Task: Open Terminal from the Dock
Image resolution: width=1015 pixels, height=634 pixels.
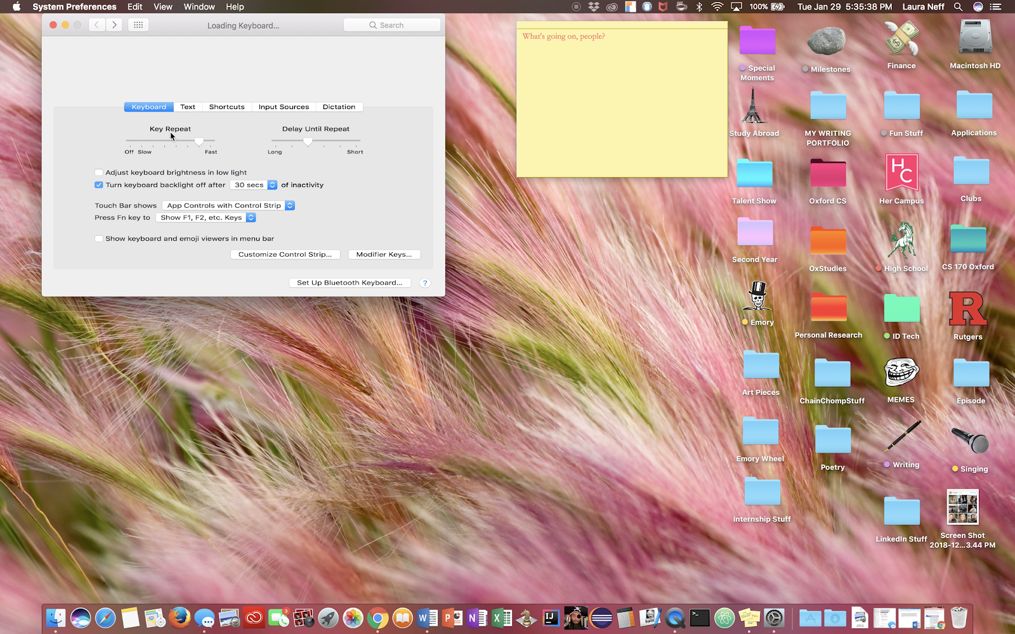Action: [700, 618]
